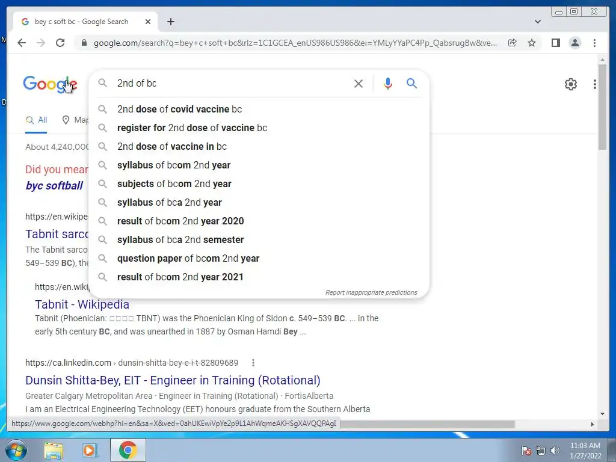Click the vertical scrollbar thumb
Screen dimensions: 616x462
coord(602,106)
